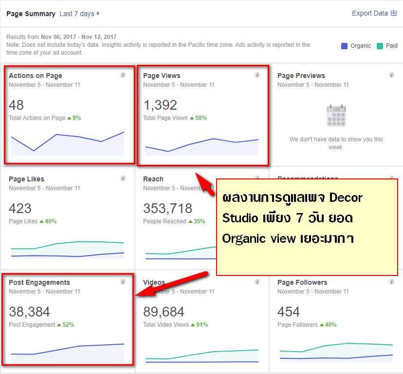The image size is (403, 374).
Task: Click the 38,384 post engagement value
Action: [x=29, y=312]
